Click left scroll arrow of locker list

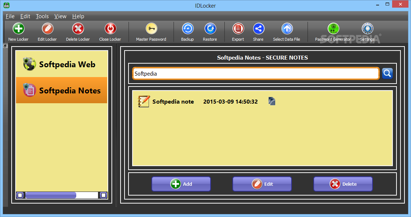point(20,195)
